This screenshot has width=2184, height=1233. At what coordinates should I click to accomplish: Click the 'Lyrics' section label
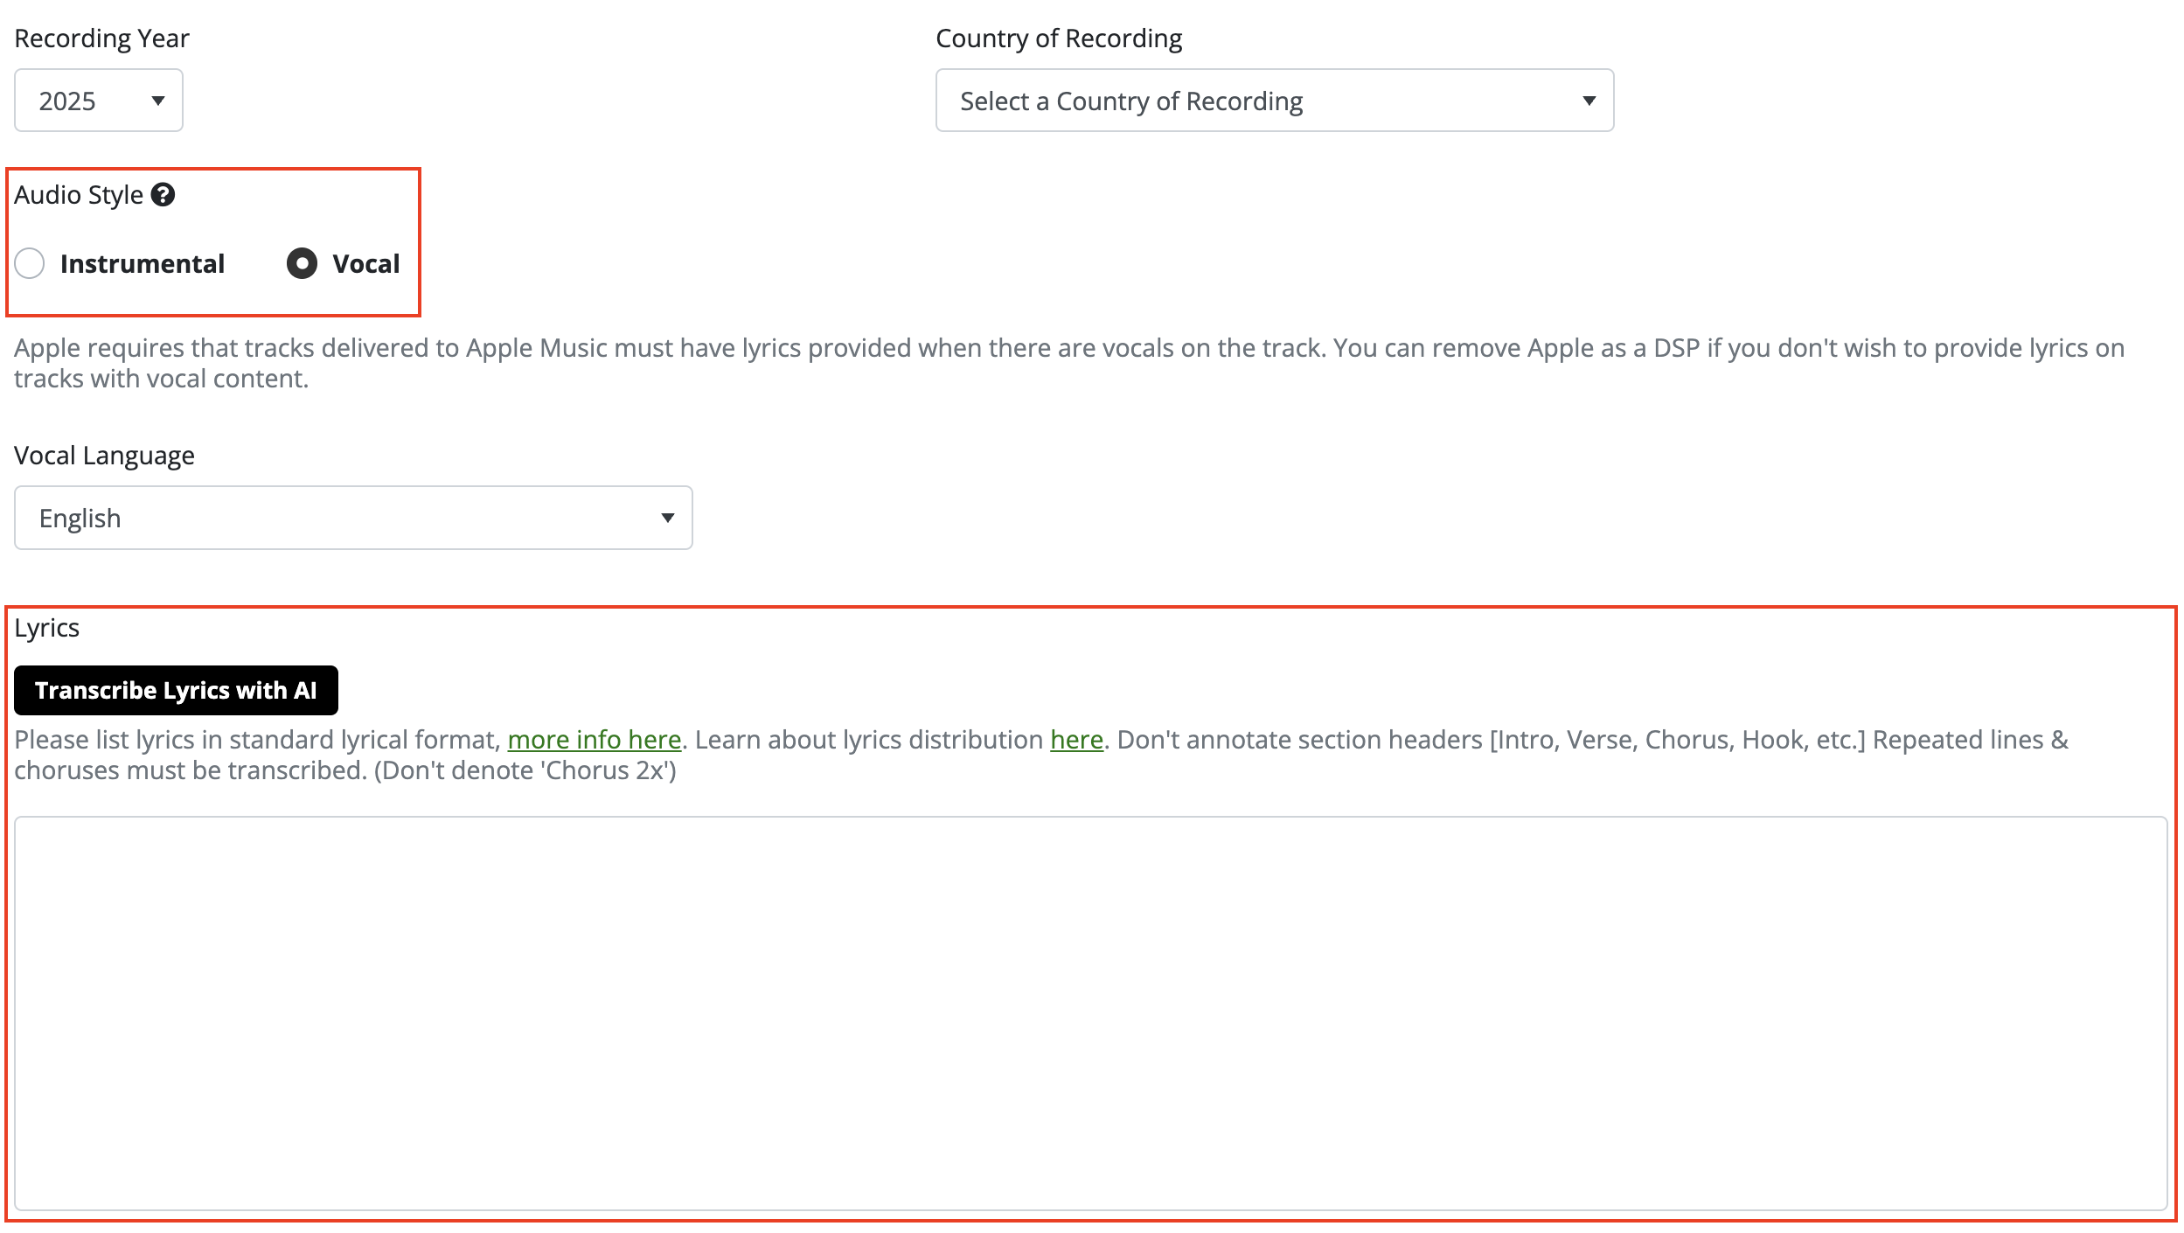(46, 628)
